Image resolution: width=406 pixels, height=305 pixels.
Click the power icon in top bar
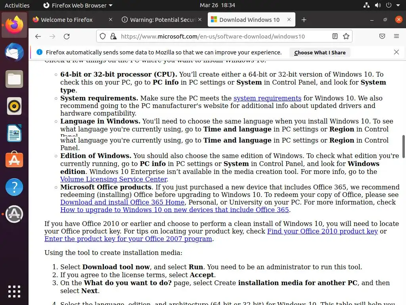coord(389,5)
